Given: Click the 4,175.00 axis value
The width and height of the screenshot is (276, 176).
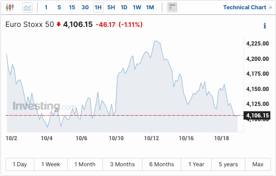Looking at the screenshot, I should [257, 74].
